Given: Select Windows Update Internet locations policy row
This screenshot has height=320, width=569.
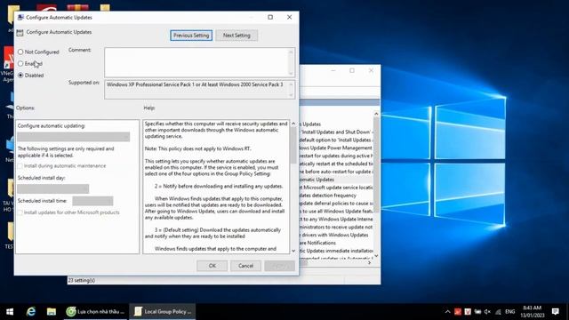Looking at the screenshot, I should pyautogui.click(x=336, y=219).
